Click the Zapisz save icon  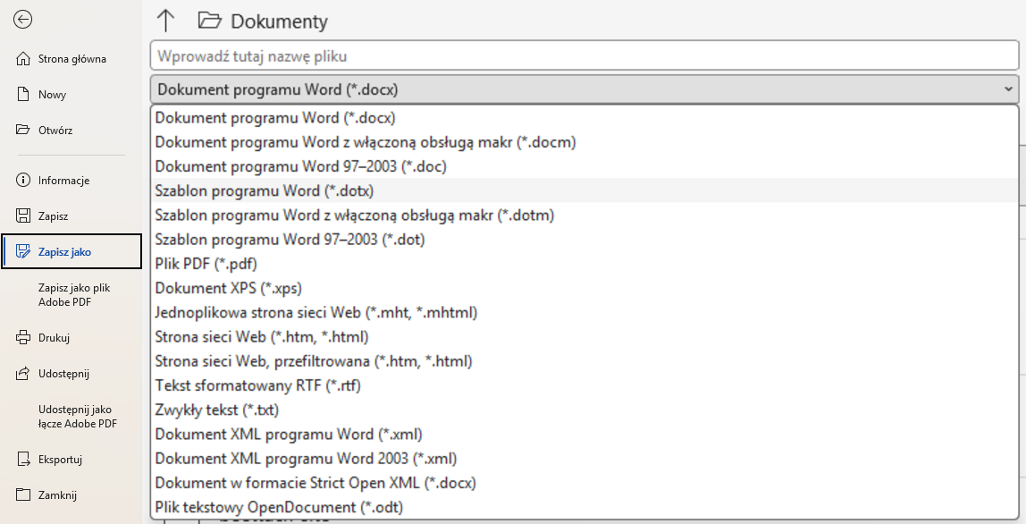23,216
